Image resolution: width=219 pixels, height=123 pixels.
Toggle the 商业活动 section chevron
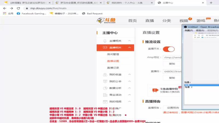tap(129, 95)
